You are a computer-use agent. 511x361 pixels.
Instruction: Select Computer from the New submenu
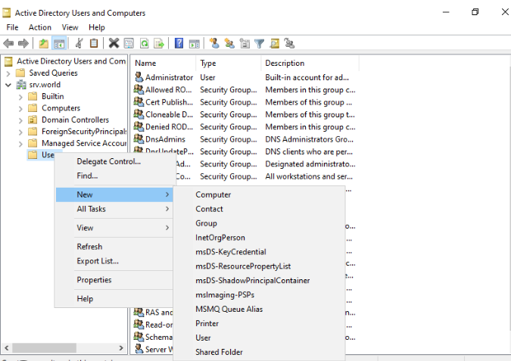(x=259, y=195)
